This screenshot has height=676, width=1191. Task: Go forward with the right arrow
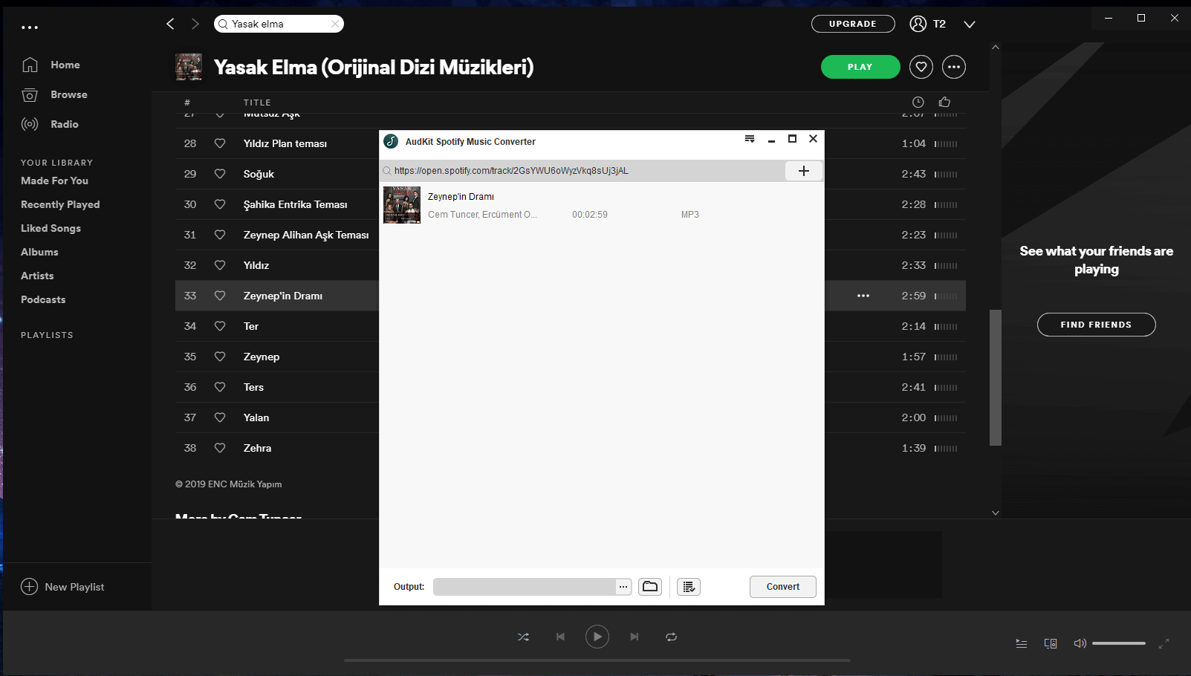[x=195, y=24]
